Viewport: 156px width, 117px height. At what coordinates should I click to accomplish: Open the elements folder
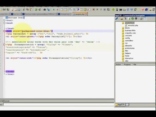pos(128,45)
